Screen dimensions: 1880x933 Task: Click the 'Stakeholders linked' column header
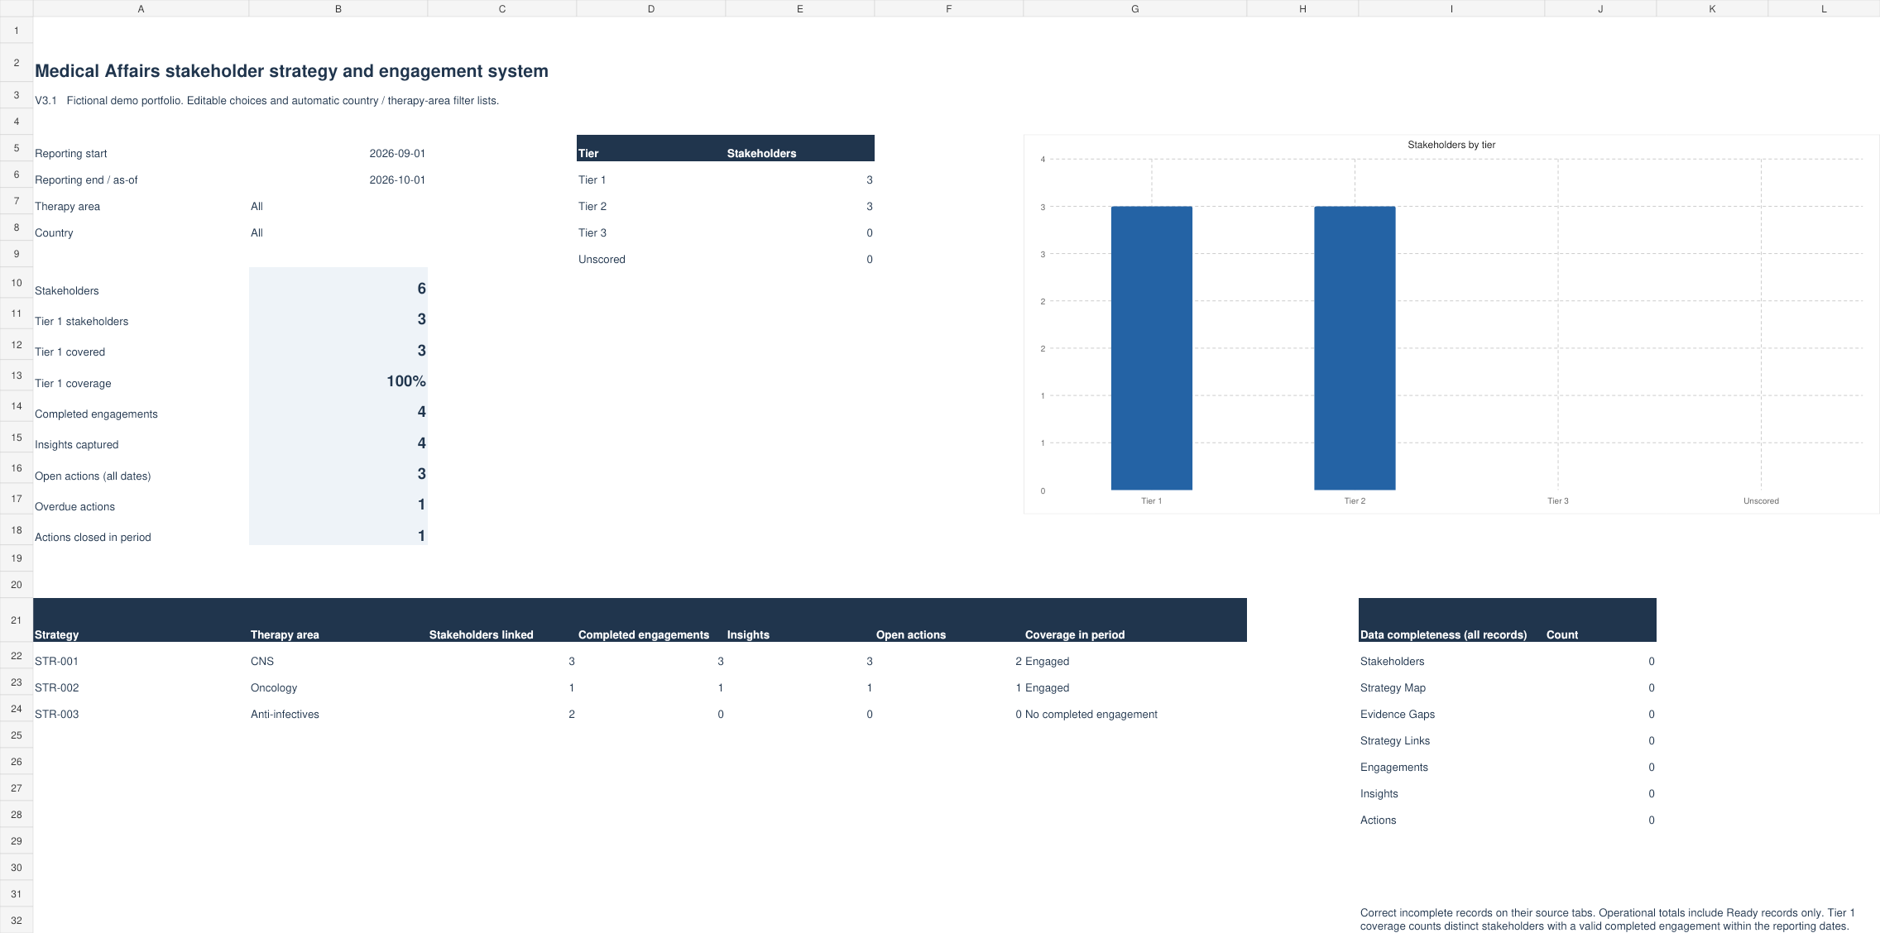[501, 620]
